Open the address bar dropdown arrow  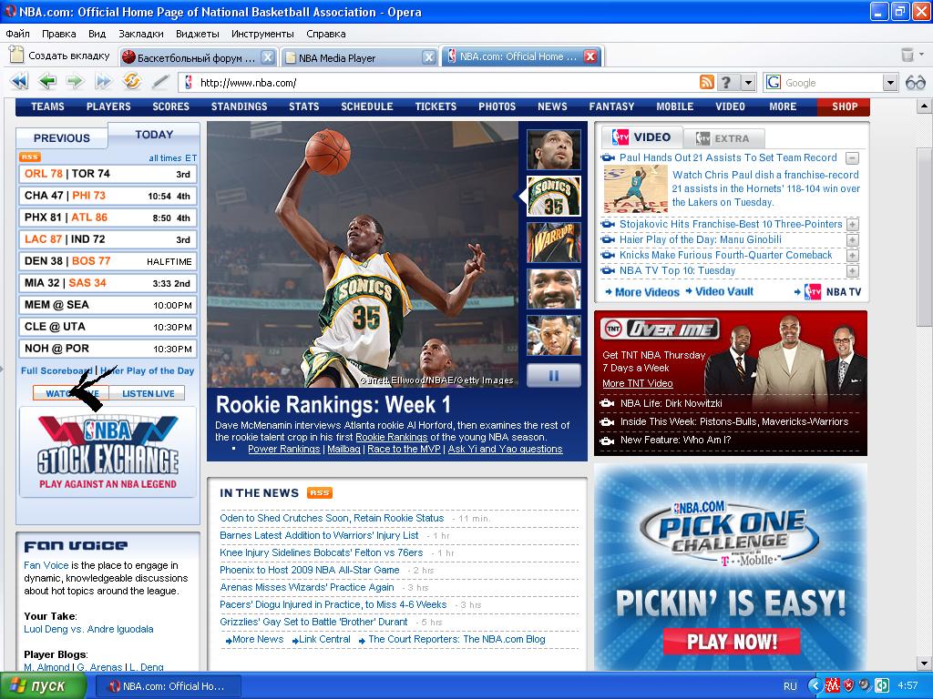(x=748, y=83)
